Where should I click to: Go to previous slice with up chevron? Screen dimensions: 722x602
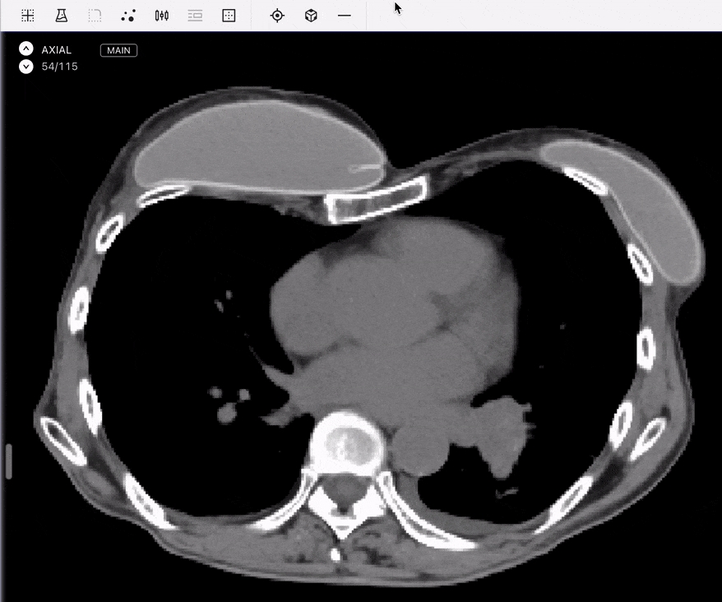[26, 49]
